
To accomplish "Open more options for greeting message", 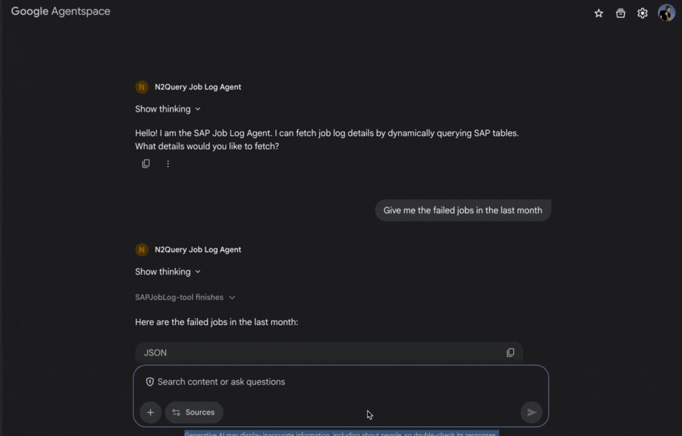I will 168,164.
